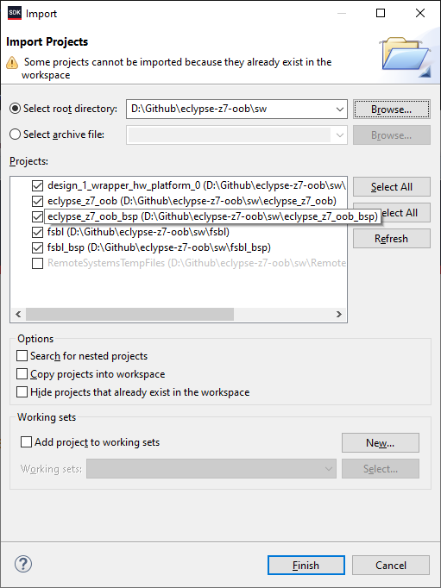Click the projects list scroll right arrow
Image resolution: width=441 pixels, height=588 pixels.
pos(339,314)
